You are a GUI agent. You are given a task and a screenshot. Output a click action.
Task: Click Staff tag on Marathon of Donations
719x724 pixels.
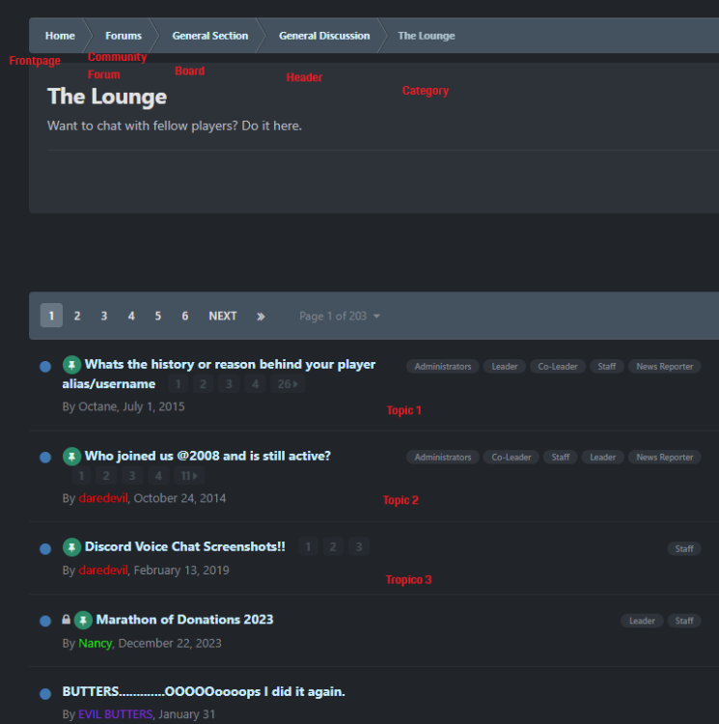click(684, 621)
